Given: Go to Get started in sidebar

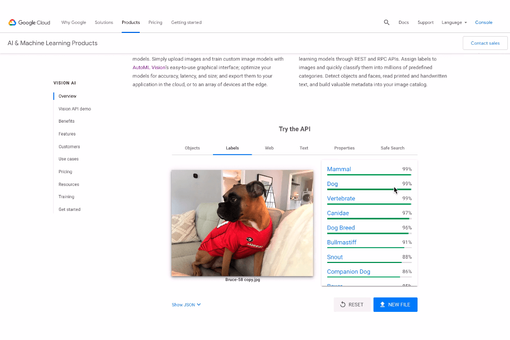Looking at the screenshot, I should click(69, 209).
